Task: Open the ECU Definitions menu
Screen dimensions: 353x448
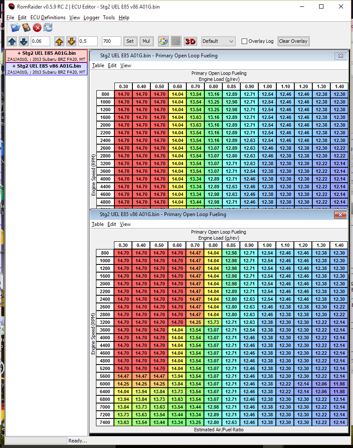Action: 48,18
